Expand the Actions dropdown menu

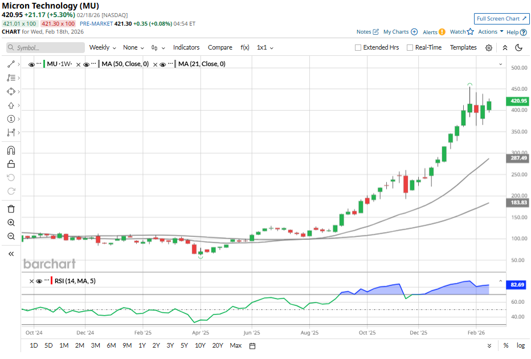point(491,31)
